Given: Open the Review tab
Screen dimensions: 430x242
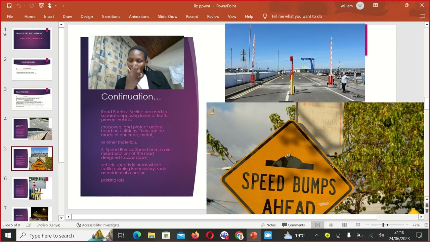Looking at the screenshot, I should pyautogui.click(x=213, y=16).
